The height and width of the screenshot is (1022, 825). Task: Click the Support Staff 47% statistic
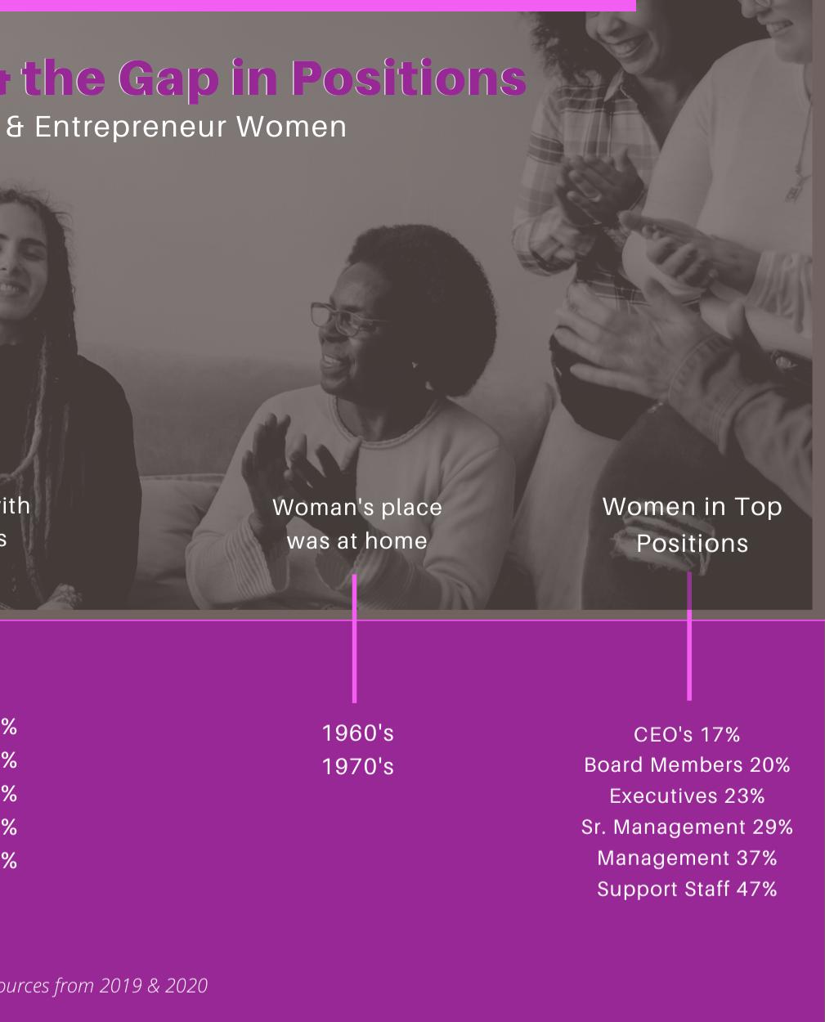[687, 890]
